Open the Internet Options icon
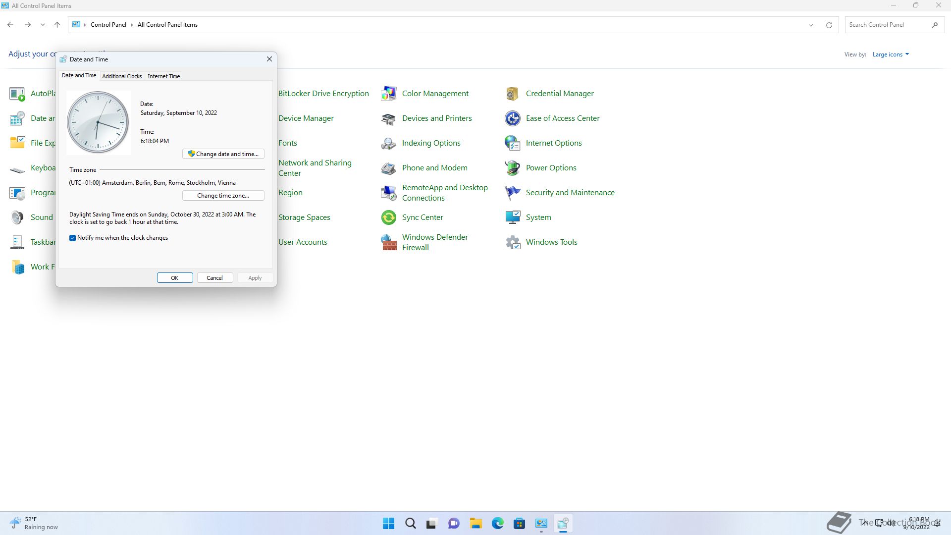The height and width of the screenshot is (535, 951). point(513,143)
